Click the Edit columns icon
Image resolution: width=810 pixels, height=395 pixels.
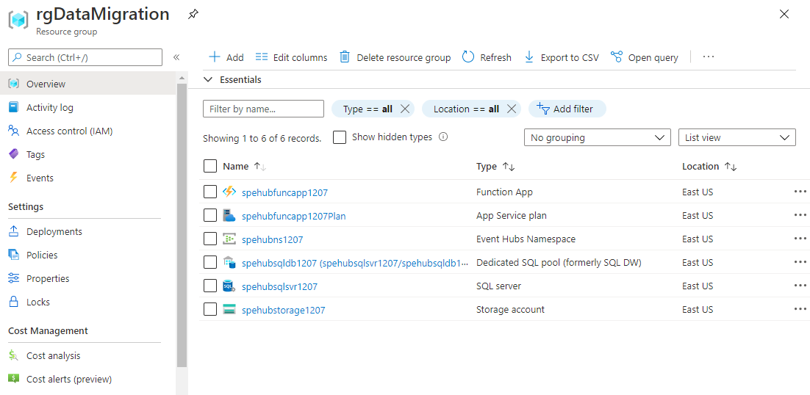click(262, 57)
